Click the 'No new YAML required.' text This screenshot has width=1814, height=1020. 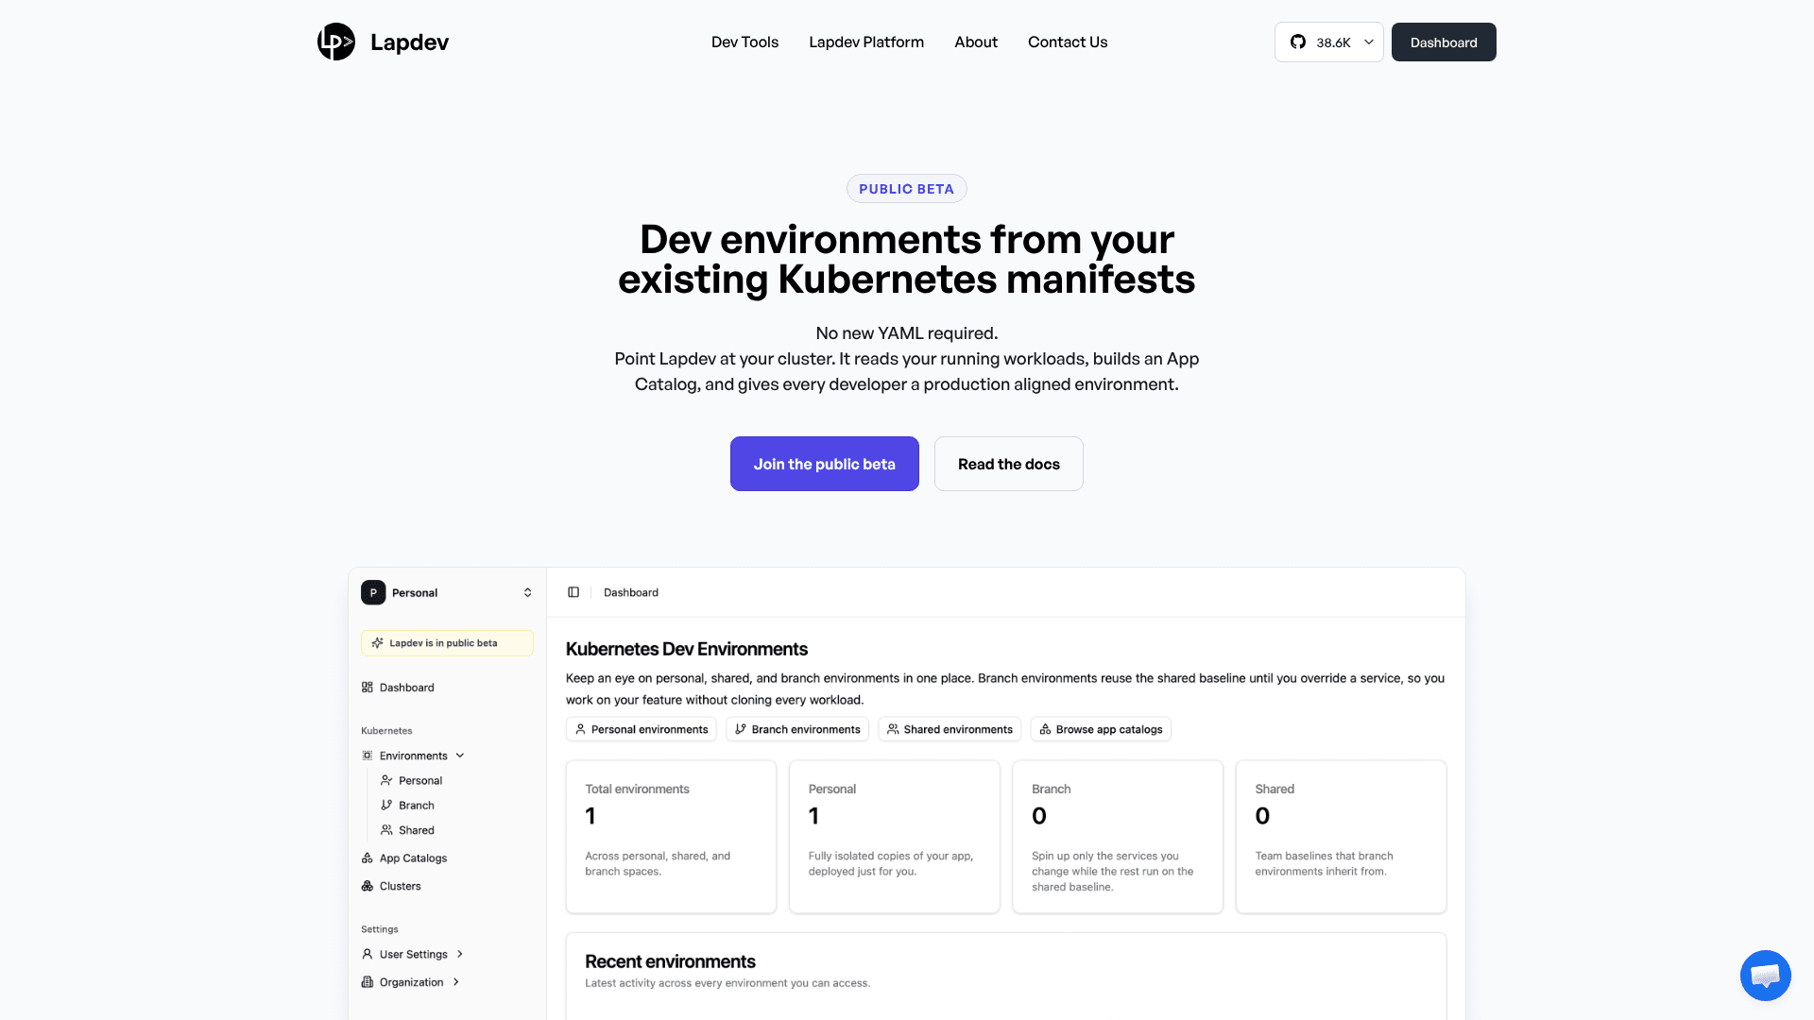click(x=906, y=333)
